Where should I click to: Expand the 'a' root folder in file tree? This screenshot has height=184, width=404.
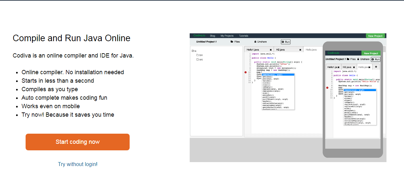[x=194, y=51]
